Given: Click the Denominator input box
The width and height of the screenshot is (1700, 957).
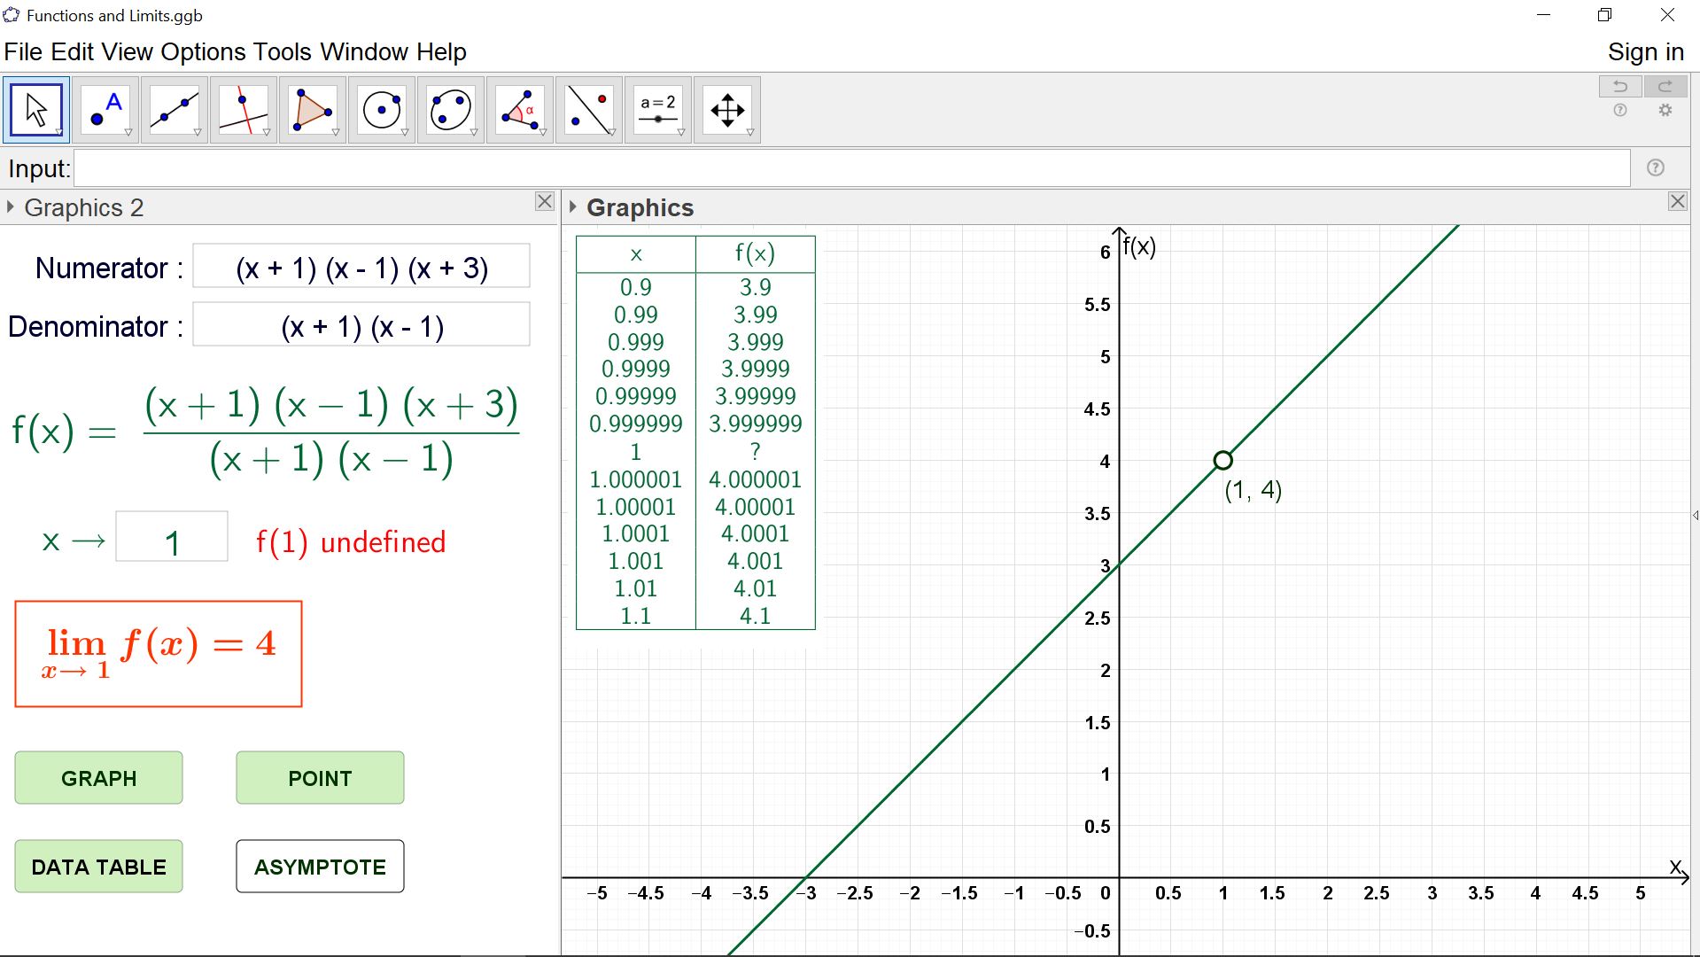Looking at the screenshot, I should click(361, 325).
